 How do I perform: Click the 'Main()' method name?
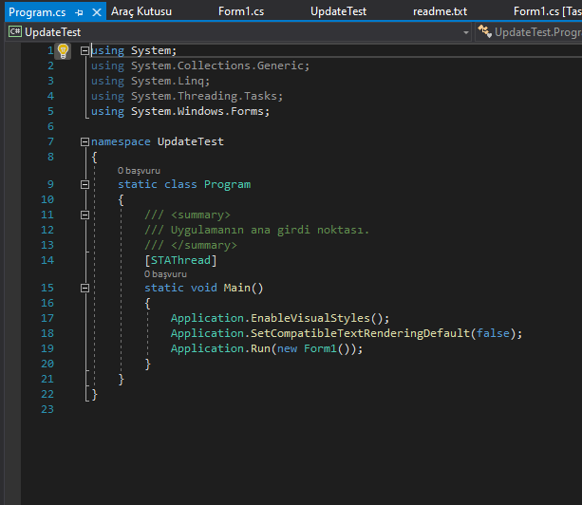(x=243, y=288)
